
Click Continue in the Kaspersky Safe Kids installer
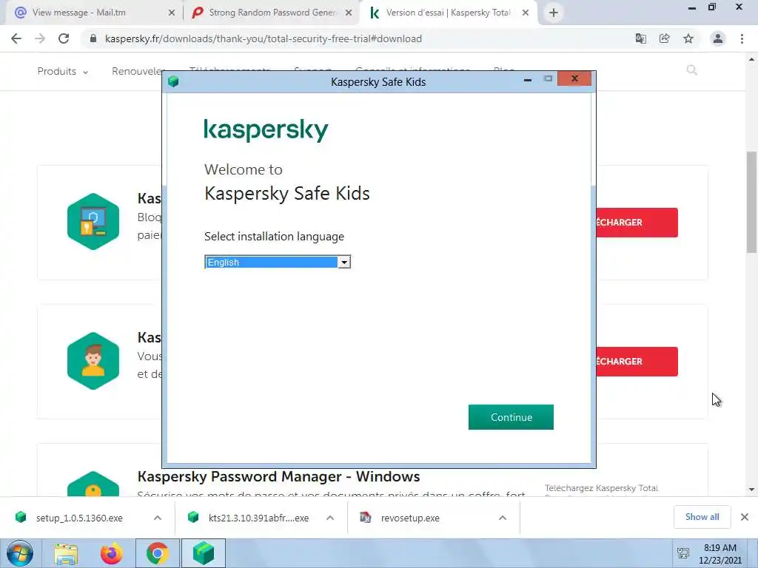pyautogui.click(x=511, y=417)
